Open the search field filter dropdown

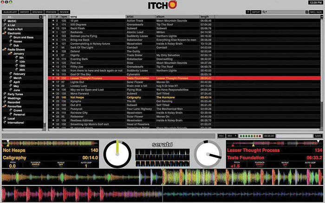tap(265, 12)
